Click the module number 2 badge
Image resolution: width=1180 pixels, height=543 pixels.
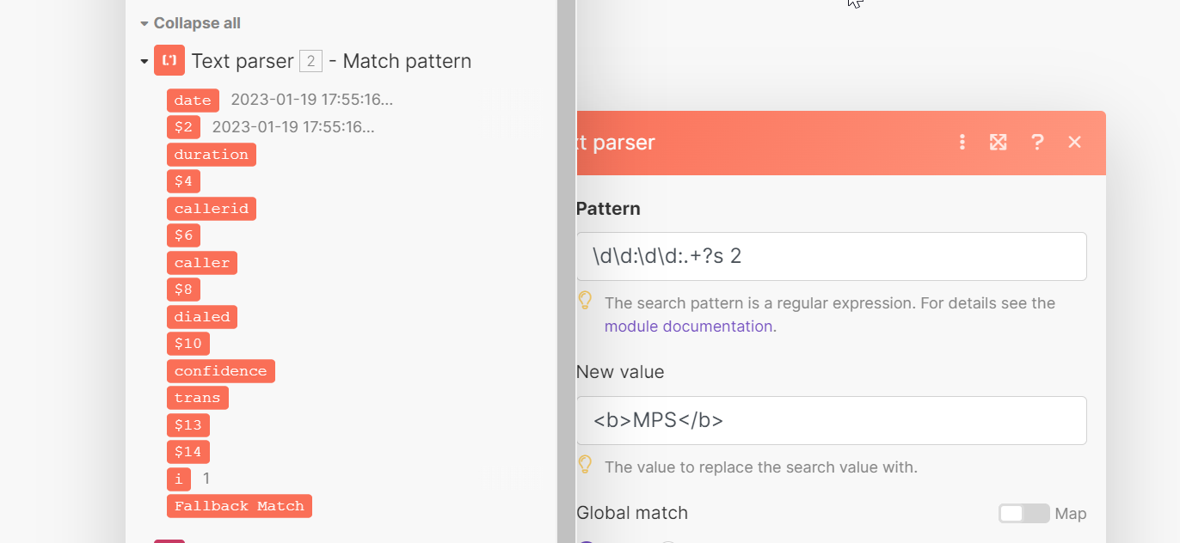[310, 61]
